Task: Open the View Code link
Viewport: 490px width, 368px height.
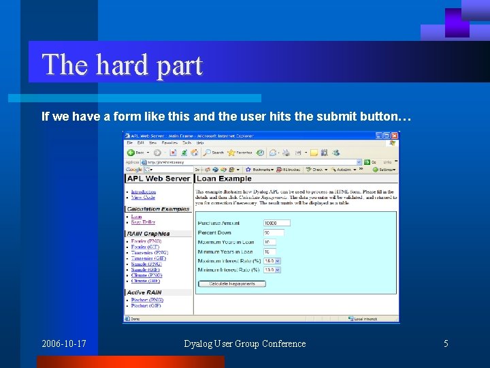Action: point(143,198)
